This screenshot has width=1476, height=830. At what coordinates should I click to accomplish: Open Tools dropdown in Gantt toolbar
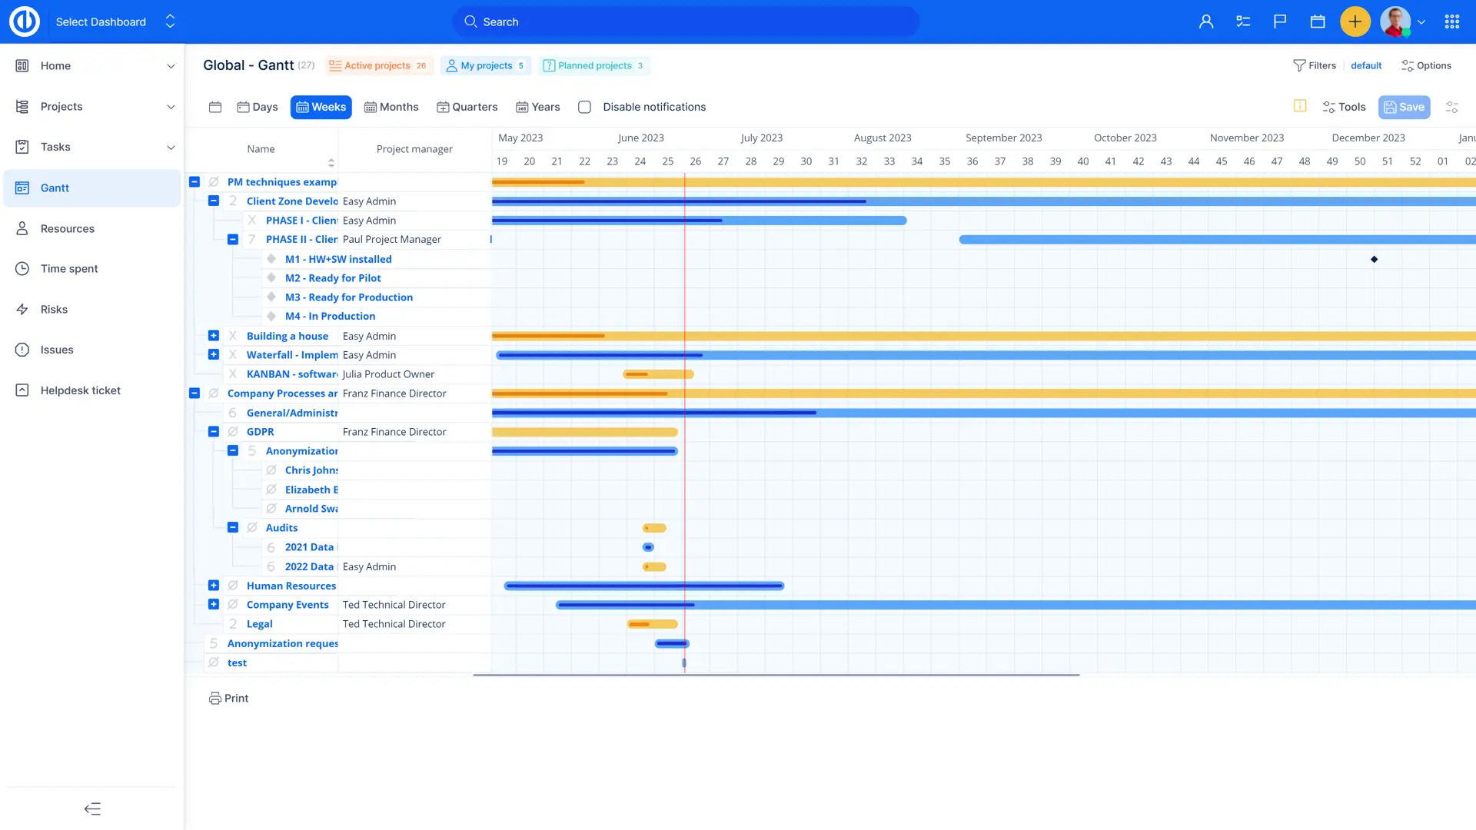[x=1344, y=107]
